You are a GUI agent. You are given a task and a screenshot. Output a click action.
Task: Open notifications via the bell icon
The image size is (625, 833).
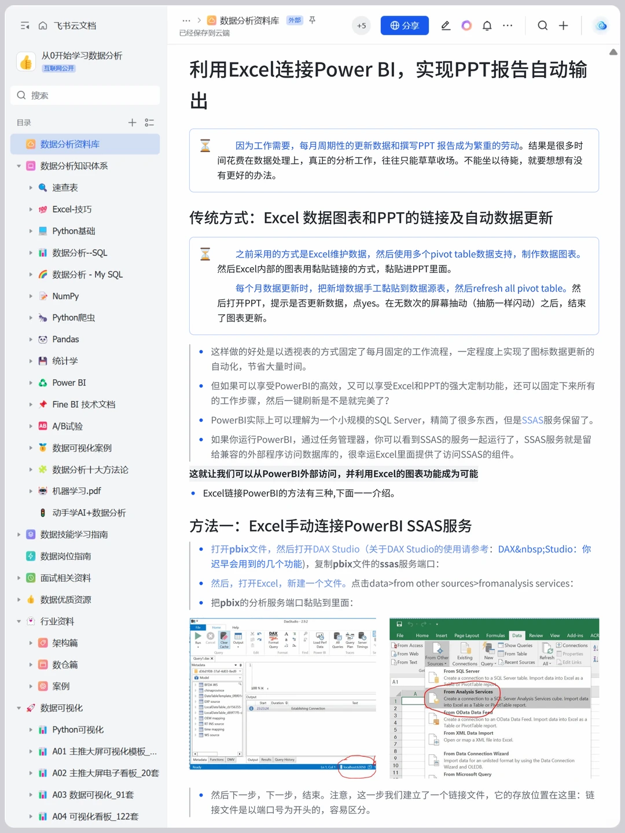486,25
